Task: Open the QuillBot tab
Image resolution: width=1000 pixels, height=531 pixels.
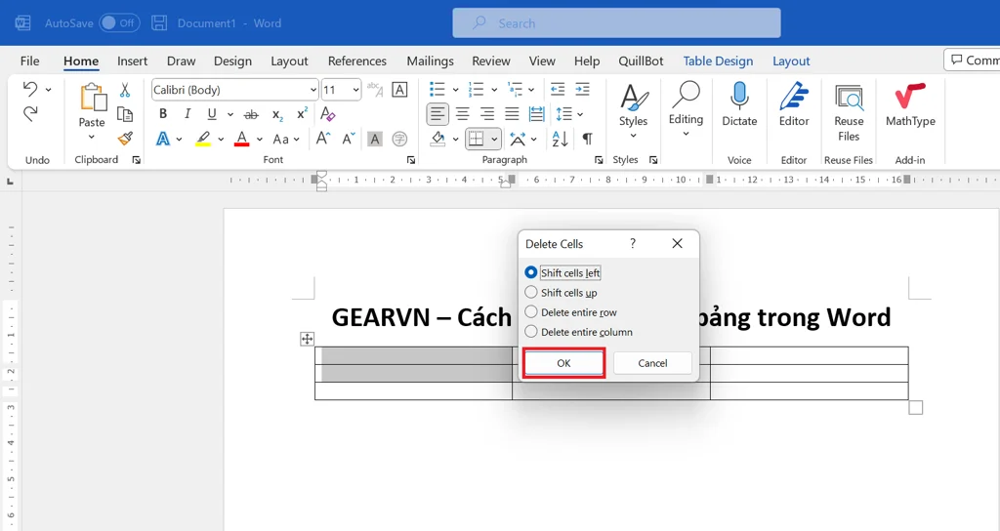Action: 641,61
